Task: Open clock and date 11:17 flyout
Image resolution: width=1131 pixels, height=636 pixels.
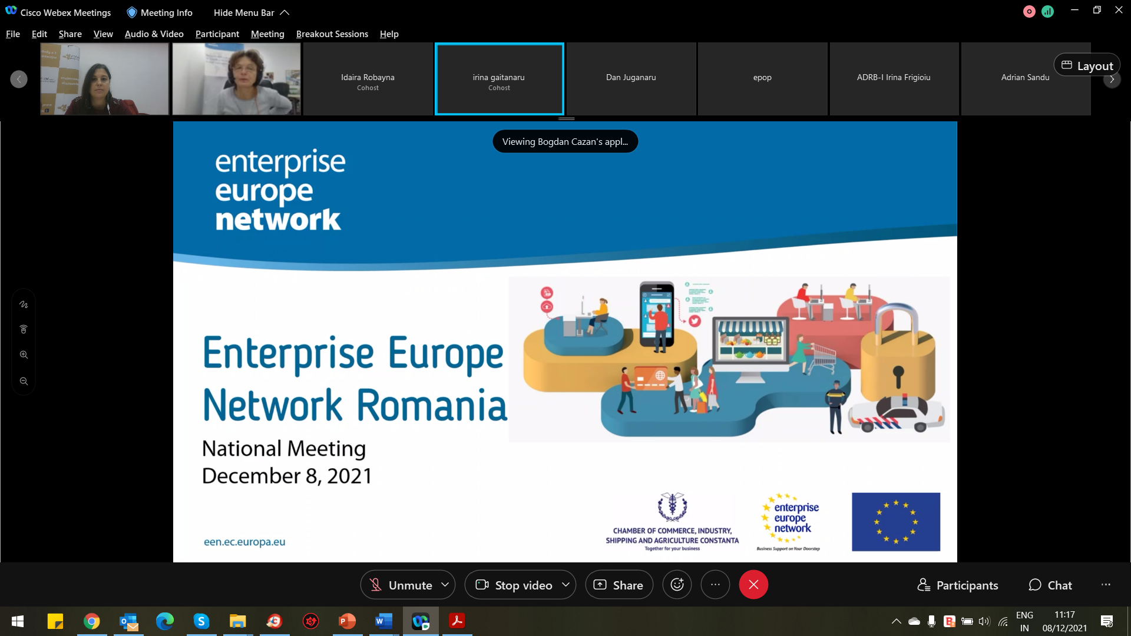Action: point(1064,621)
